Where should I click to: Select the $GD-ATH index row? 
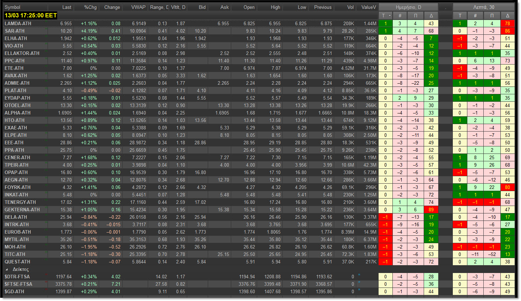(14, 291)
